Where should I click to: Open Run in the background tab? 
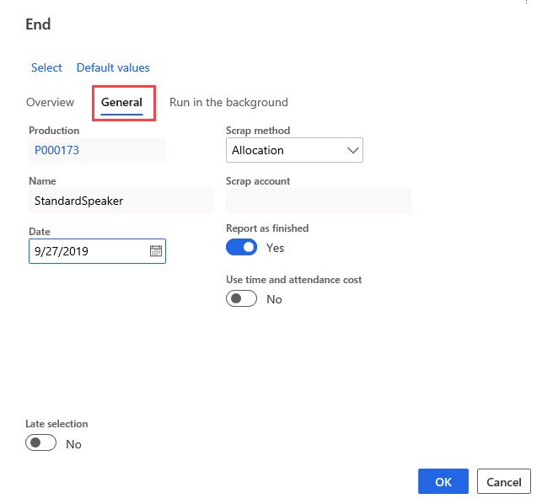click(228, 102)
